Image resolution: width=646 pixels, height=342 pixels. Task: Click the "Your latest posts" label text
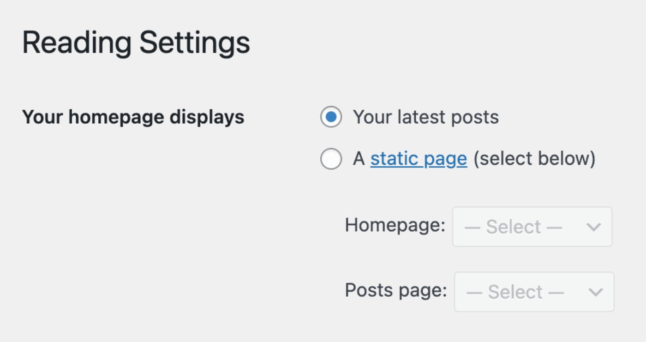425,117
